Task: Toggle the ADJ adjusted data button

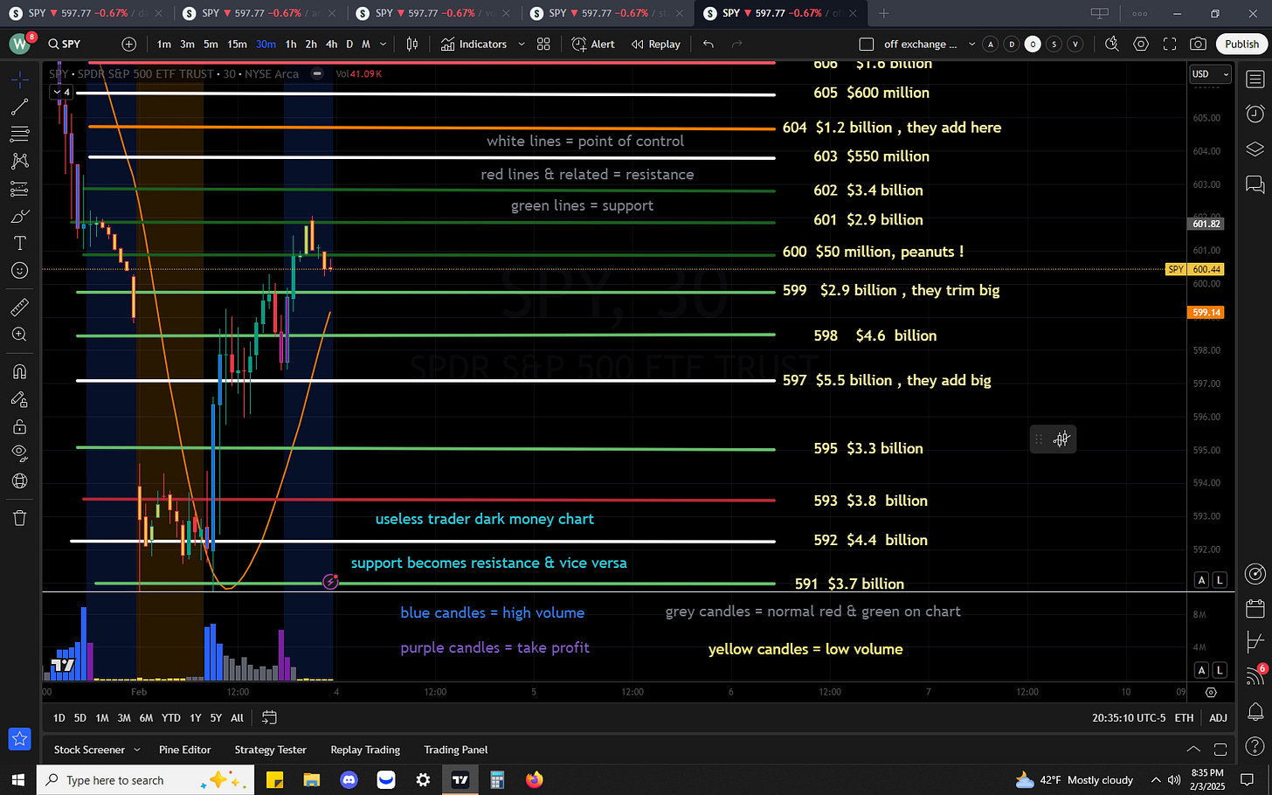Action: tap(1218, 717)
